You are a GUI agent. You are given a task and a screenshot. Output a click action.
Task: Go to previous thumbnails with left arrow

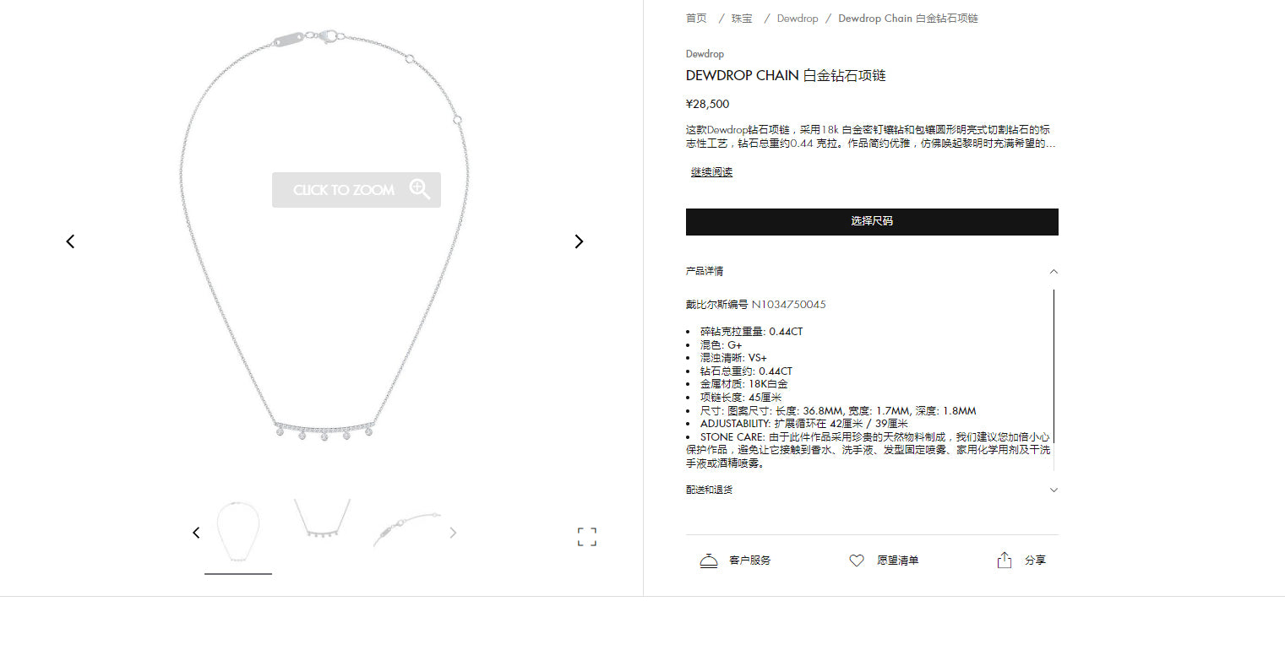196,533
